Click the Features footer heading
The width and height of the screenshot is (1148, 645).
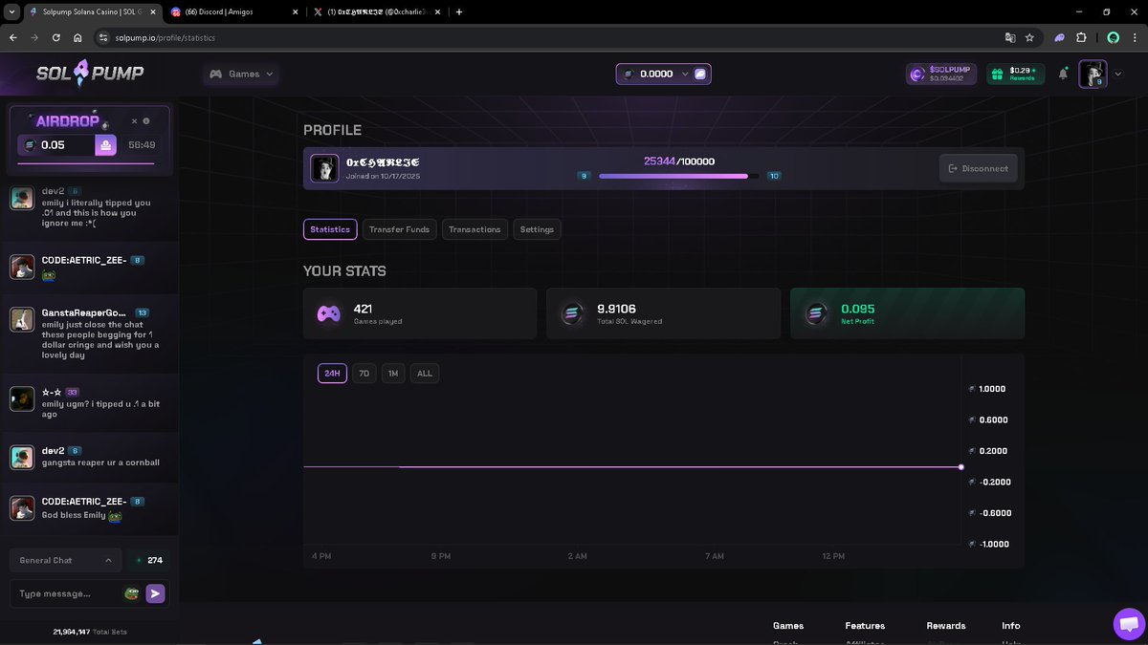point(865,626)
